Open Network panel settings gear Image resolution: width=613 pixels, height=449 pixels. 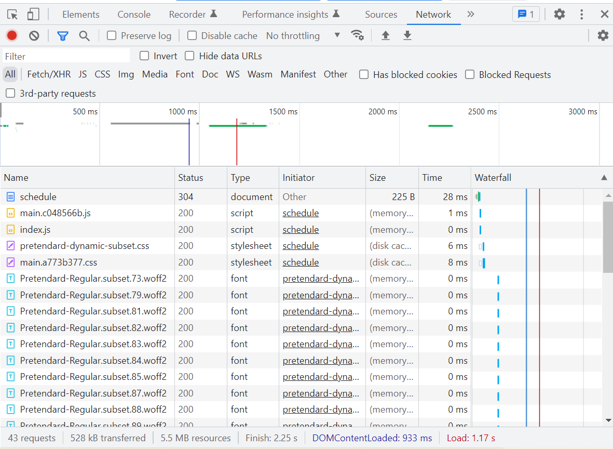603,36
